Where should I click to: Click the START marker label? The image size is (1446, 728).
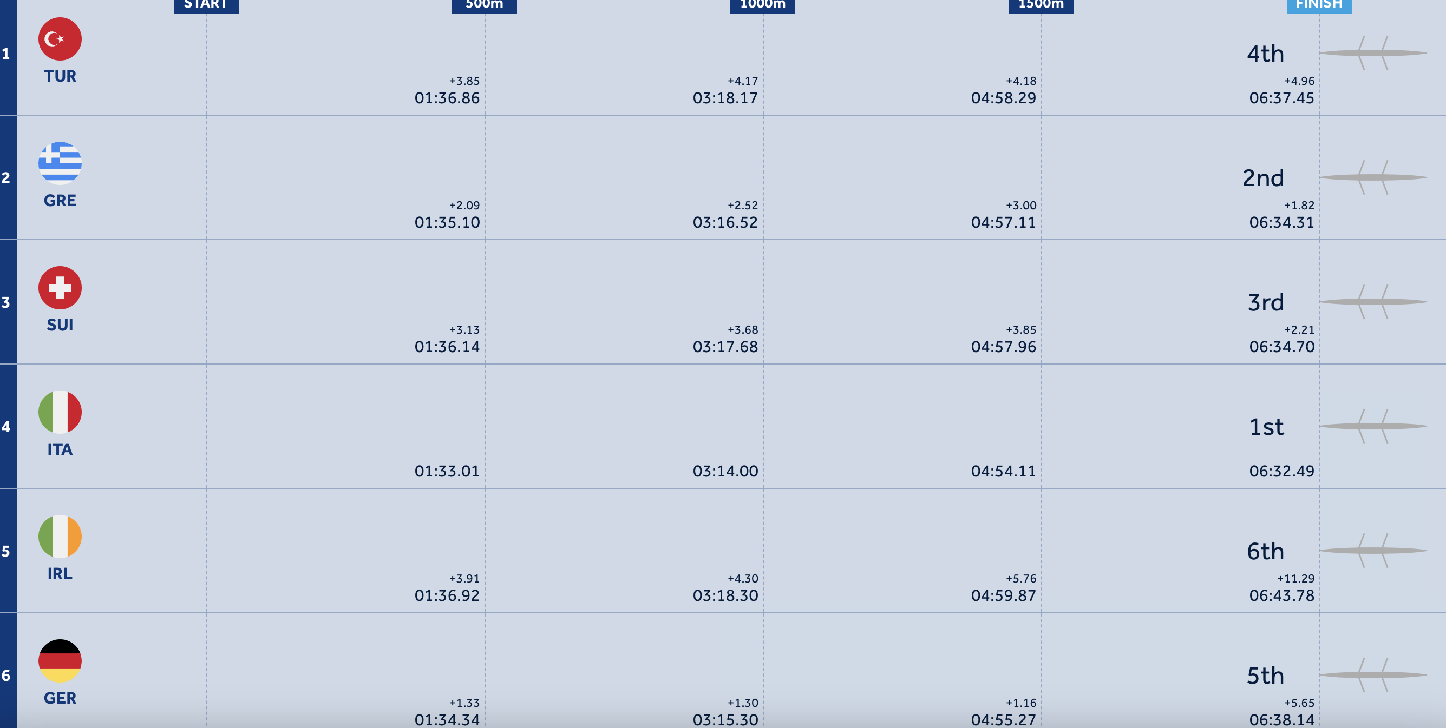pyautogui.click(x=206, y=5)
